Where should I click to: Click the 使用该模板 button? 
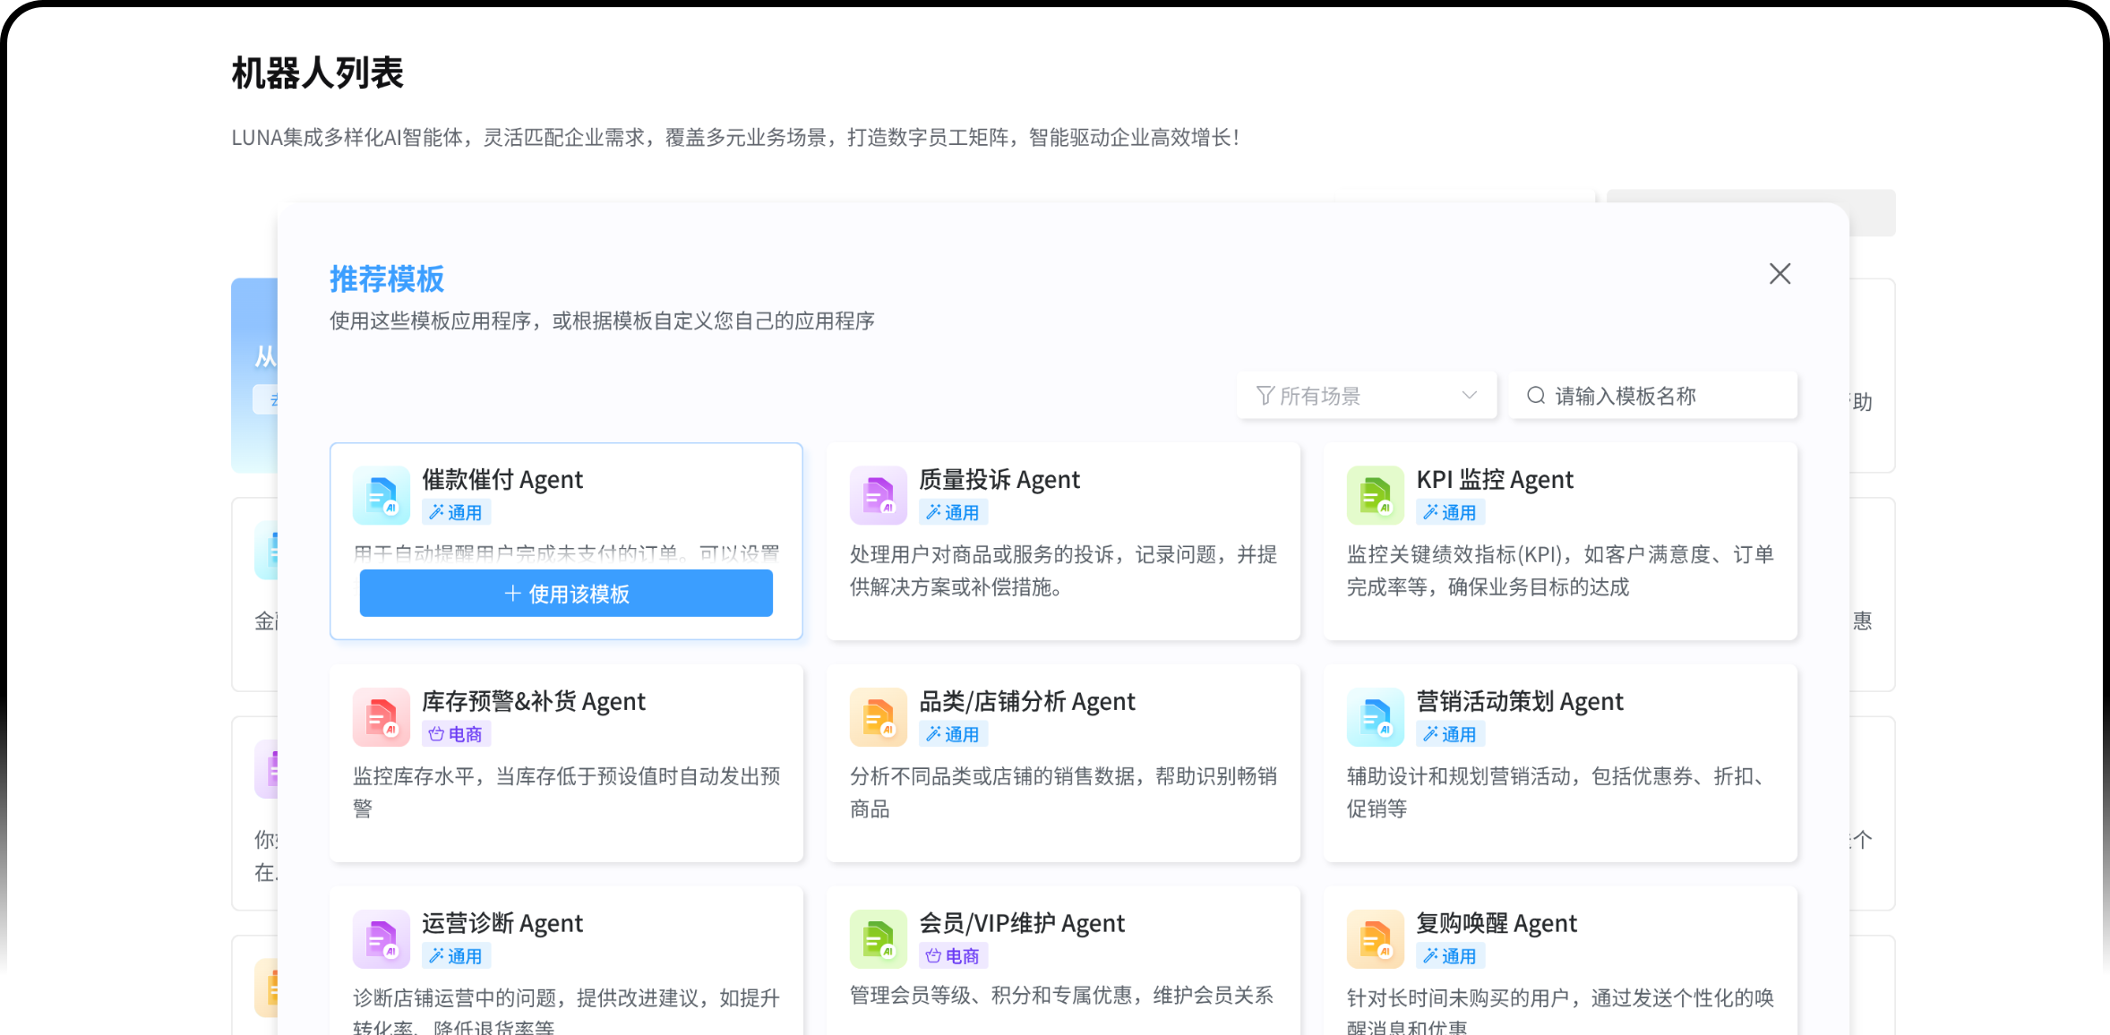coord(565,593)
